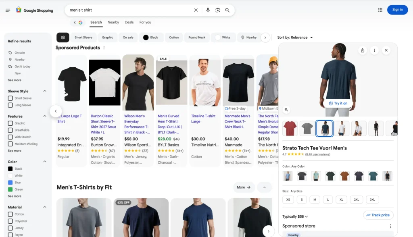This screenshot has height=237, width=413.
Task: Open Sponsored store options menu
Action: (x=390, y=226)
